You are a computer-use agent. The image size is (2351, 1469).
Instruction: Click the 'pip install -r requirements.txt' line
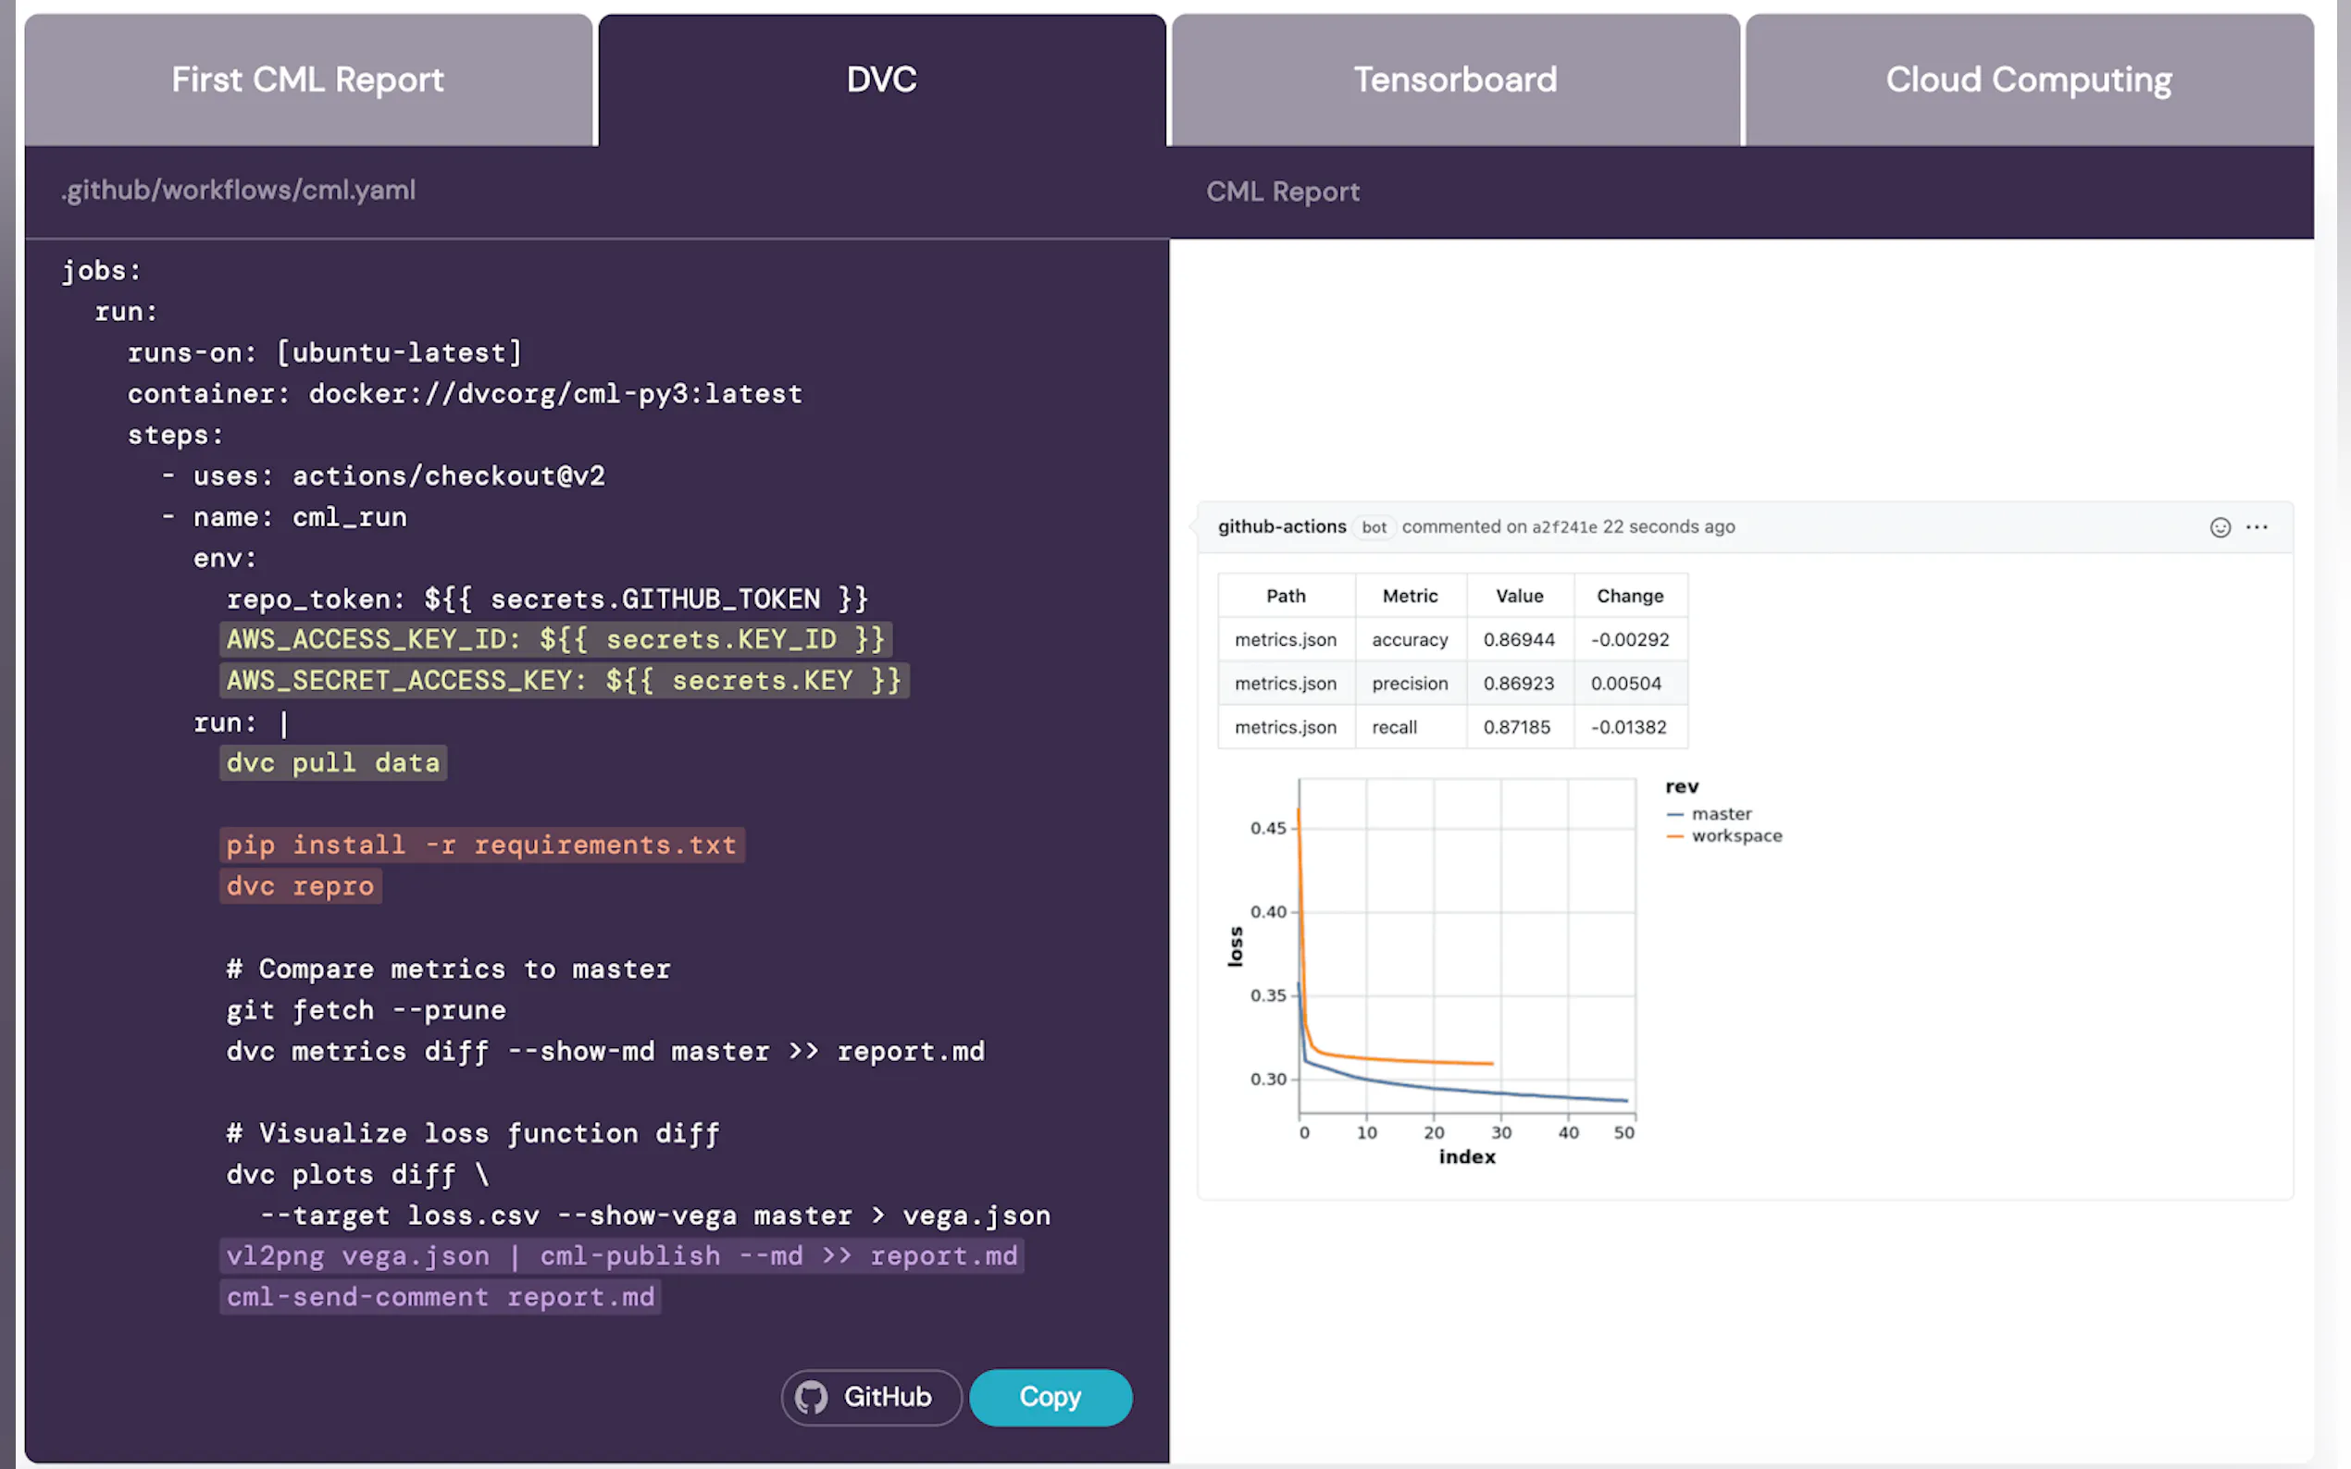[x=482, y=845]
